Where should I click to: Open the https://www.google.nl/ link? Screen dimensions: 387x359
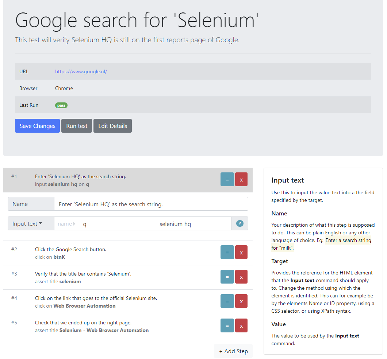(x=81, y=71)
